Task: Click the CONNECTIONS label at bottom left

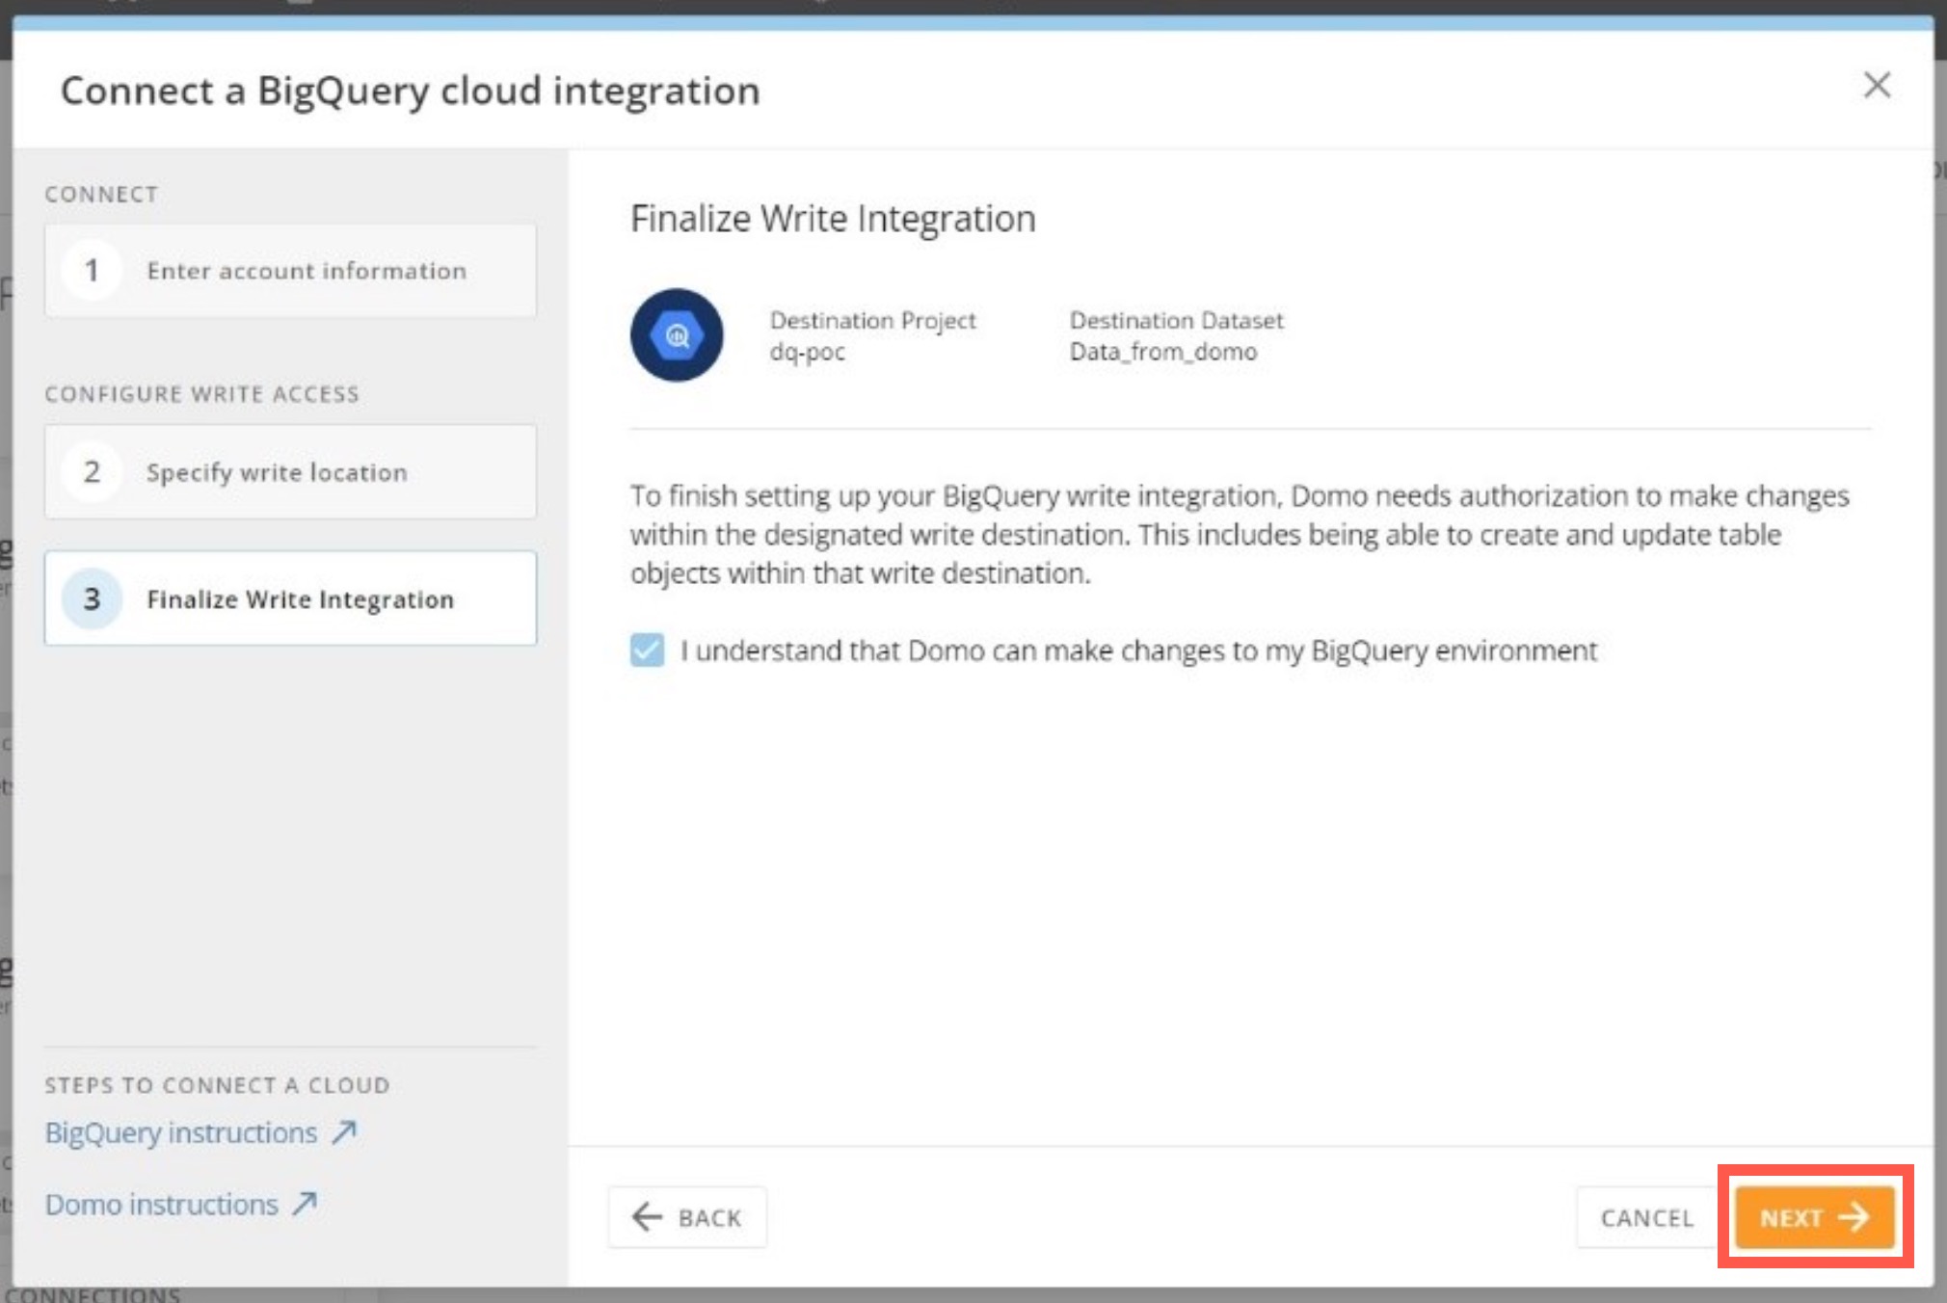Action: [x=93, y=1293]
